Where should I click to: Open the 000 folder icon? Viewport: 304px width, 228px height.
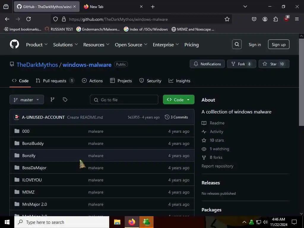[17, 131]
